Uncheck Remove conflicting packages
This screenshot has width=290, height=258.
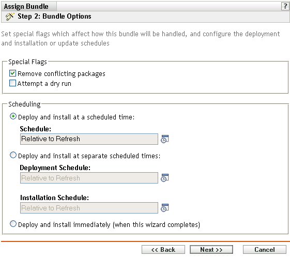pyautogui.click(x=12, y=73)
